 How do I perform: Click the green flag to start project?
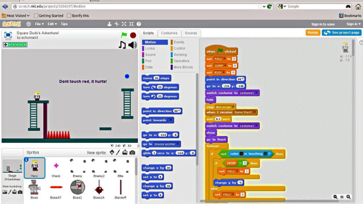(124, 35)
